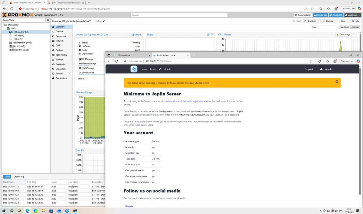This screenshot has height=214, width=363.
Task: Open the download Joplin applications link
Action: click(x=185, y=101)
